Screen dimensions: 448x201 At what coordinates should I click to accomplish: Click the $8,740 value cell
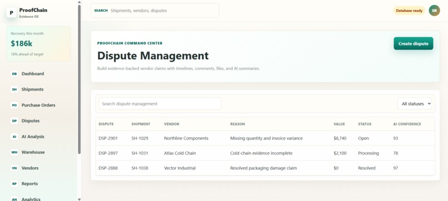[x=340, y=138]
